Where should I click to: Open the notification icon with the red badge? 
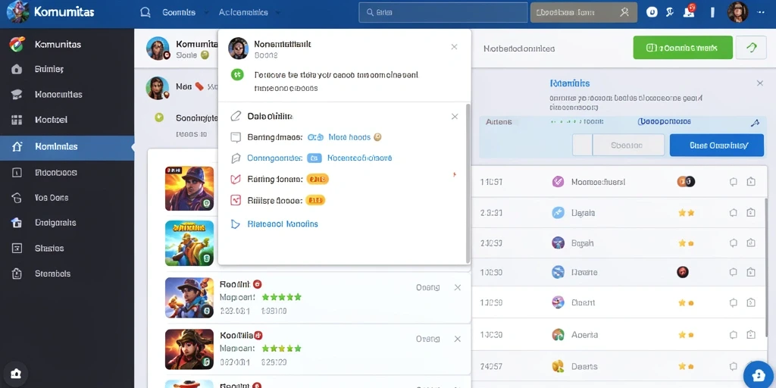[x=690, y=11]
